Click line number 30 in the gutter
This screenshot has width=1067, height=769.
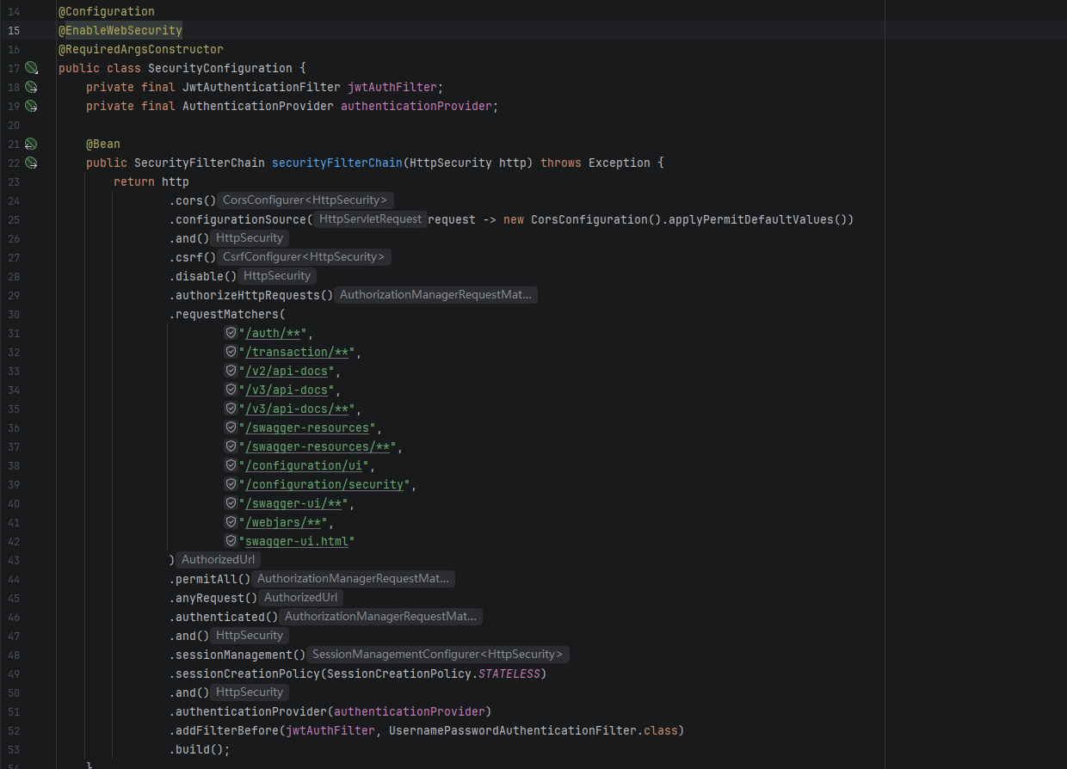pyautogui.click(x=14, y=314)
